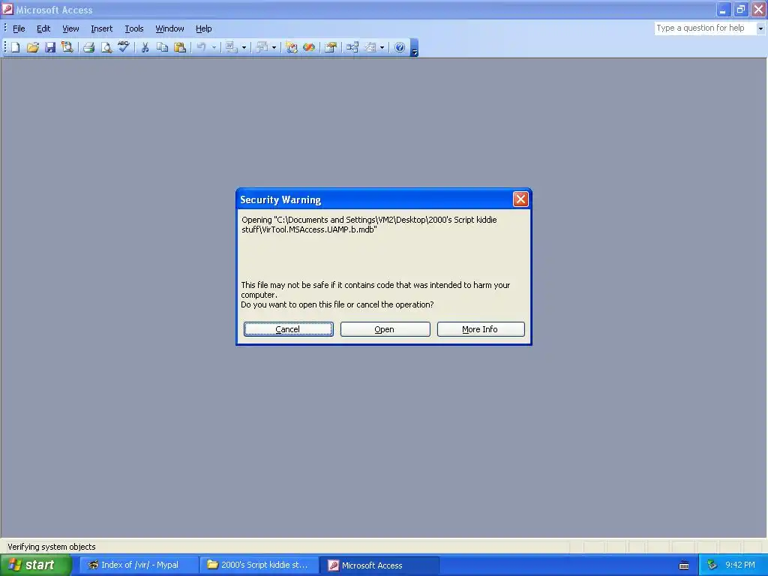The image size is (768, 576).
Task: Click Cancel in the Security Warning dialog
Action: 289,329
